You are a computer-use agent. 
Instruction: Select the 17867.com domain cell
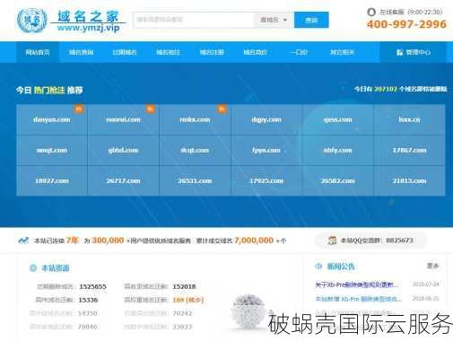coord(409,150)
